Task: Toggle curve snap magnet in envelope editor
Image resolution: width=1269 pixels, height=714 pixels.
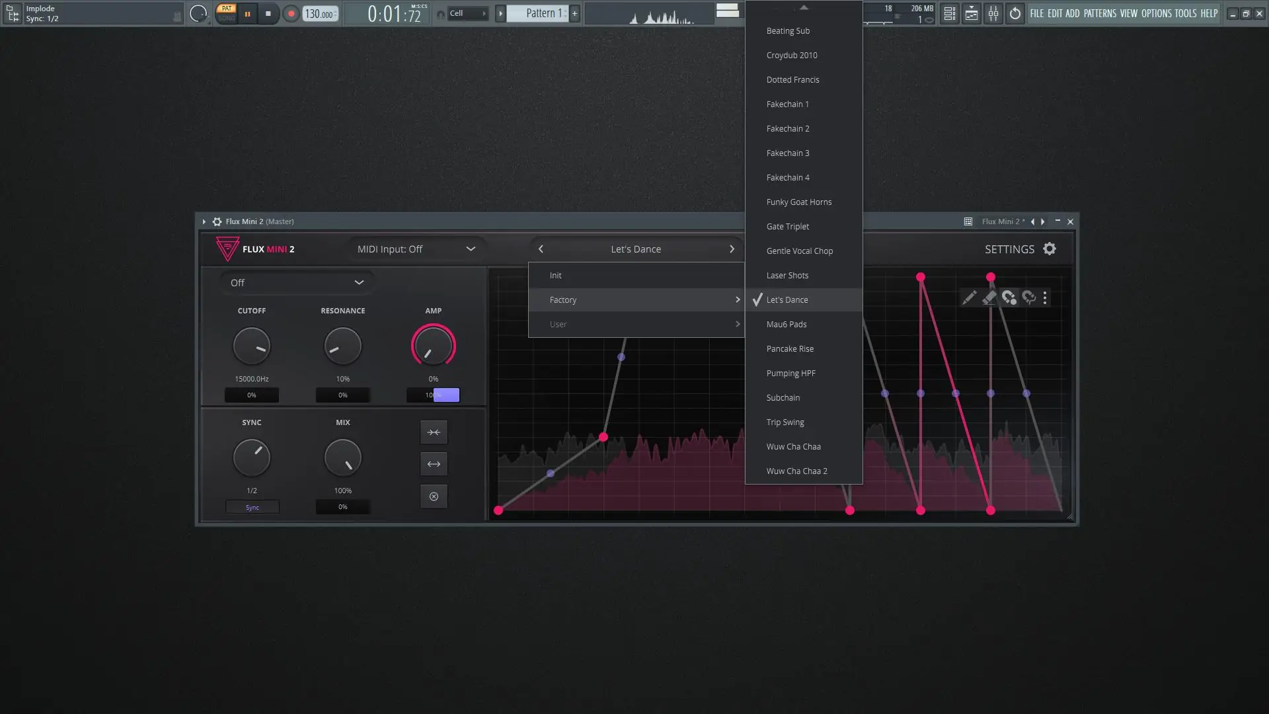Action: [1028, 298]
